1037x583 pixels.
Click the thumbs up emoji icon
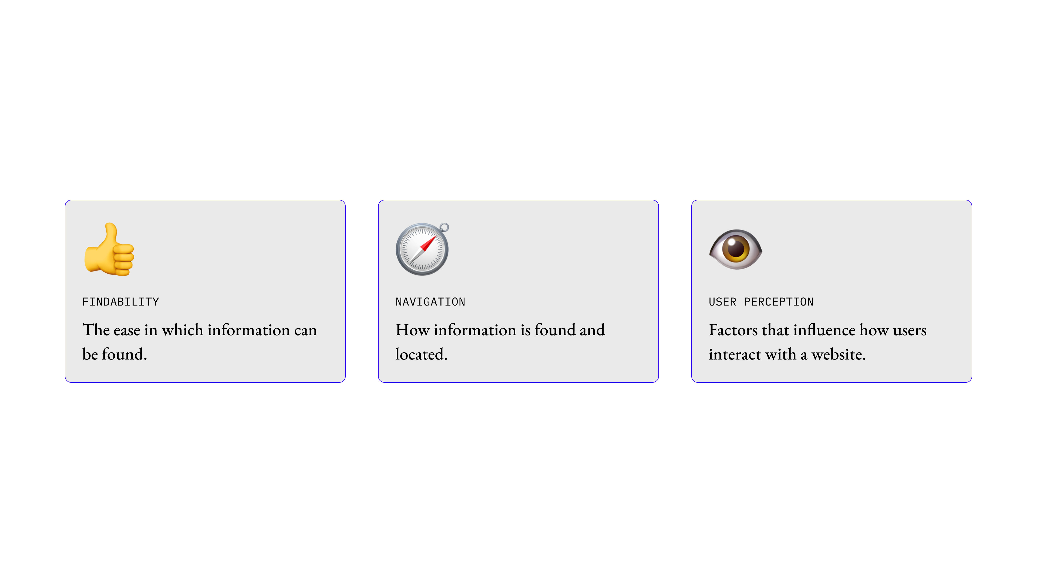[x=109, y=249]
